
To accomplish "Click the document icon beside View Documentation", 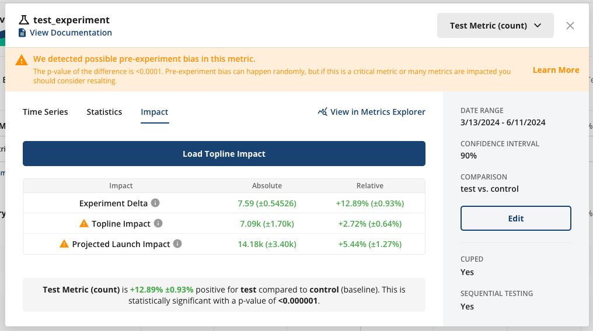I will tap(22, 33).
